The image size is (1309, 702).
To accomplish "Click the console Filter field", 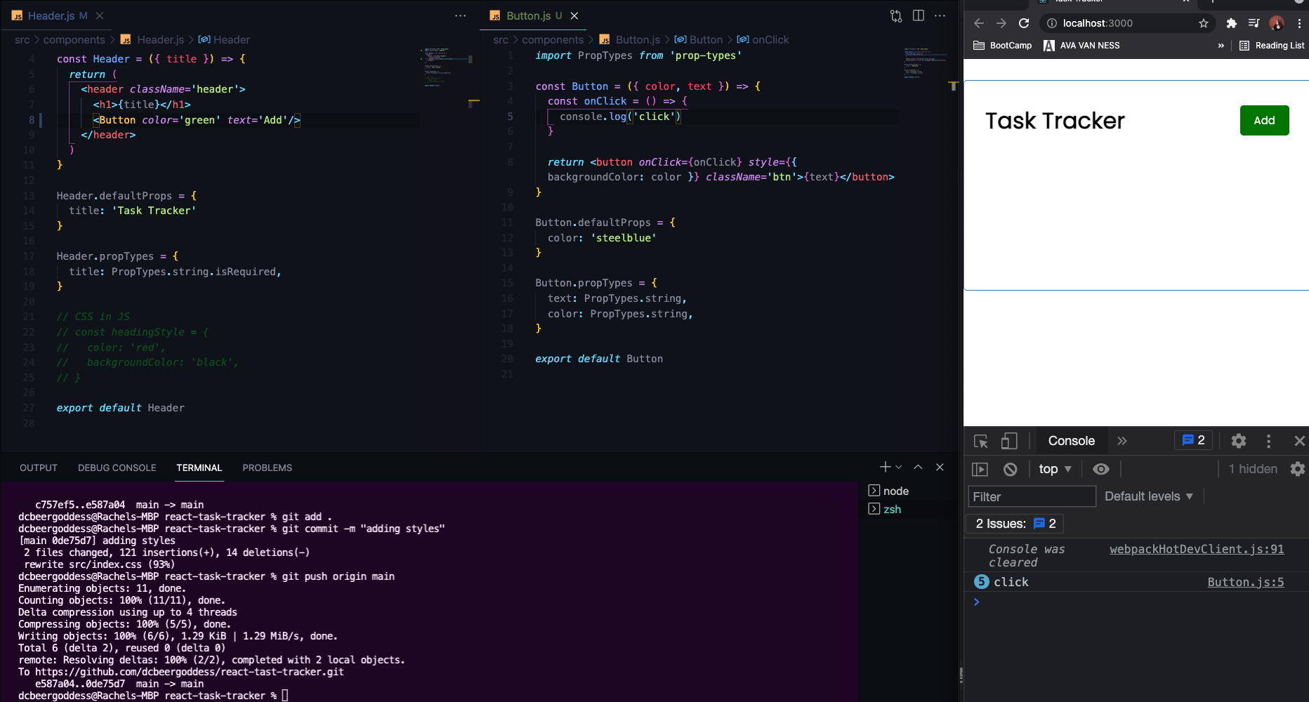I will point(1032,496).
